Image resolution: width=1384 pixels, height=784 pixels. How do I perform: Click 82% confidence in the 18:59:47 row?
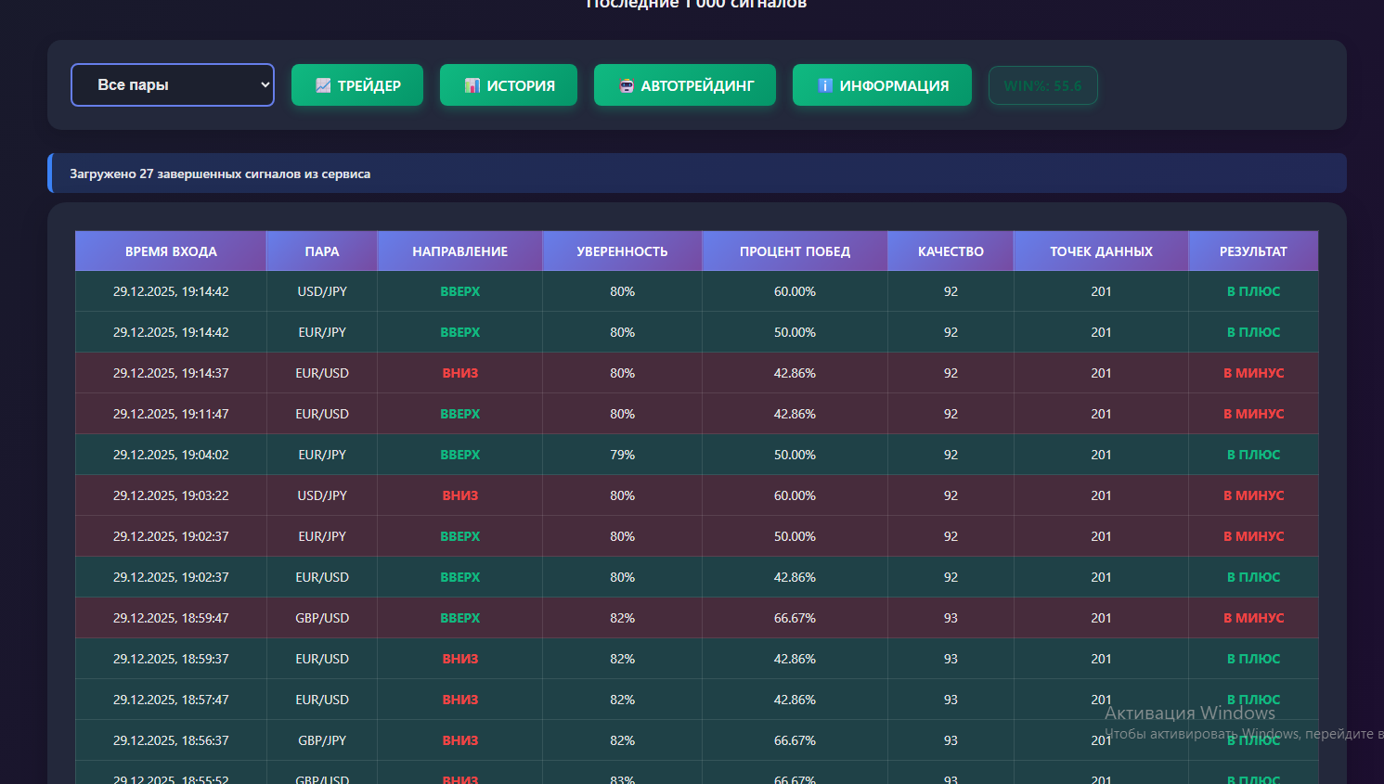(623, 618)
